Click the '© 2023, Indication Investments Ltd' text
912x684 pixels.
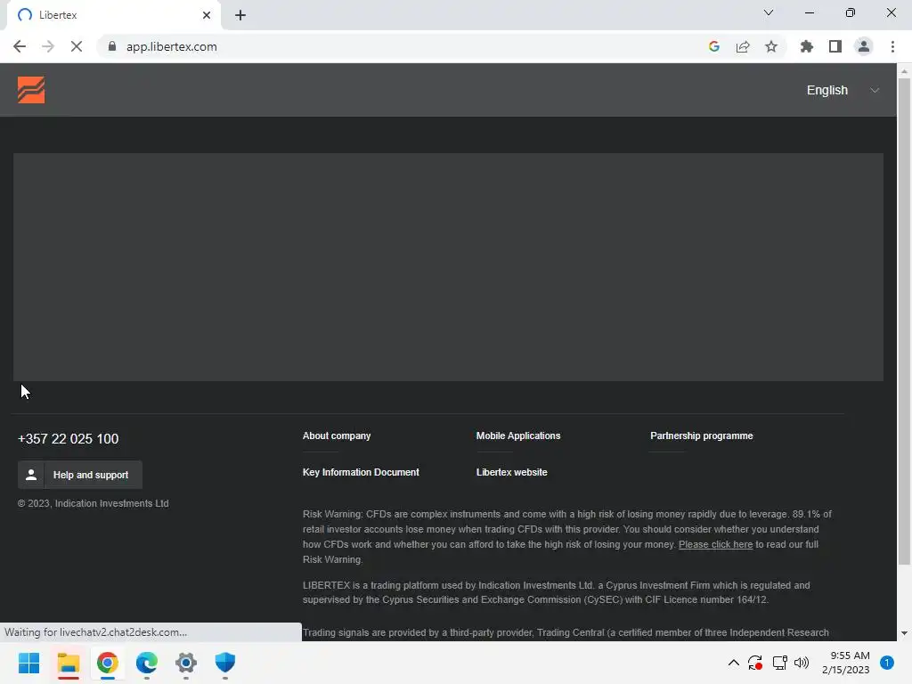(x=93, y=503)
